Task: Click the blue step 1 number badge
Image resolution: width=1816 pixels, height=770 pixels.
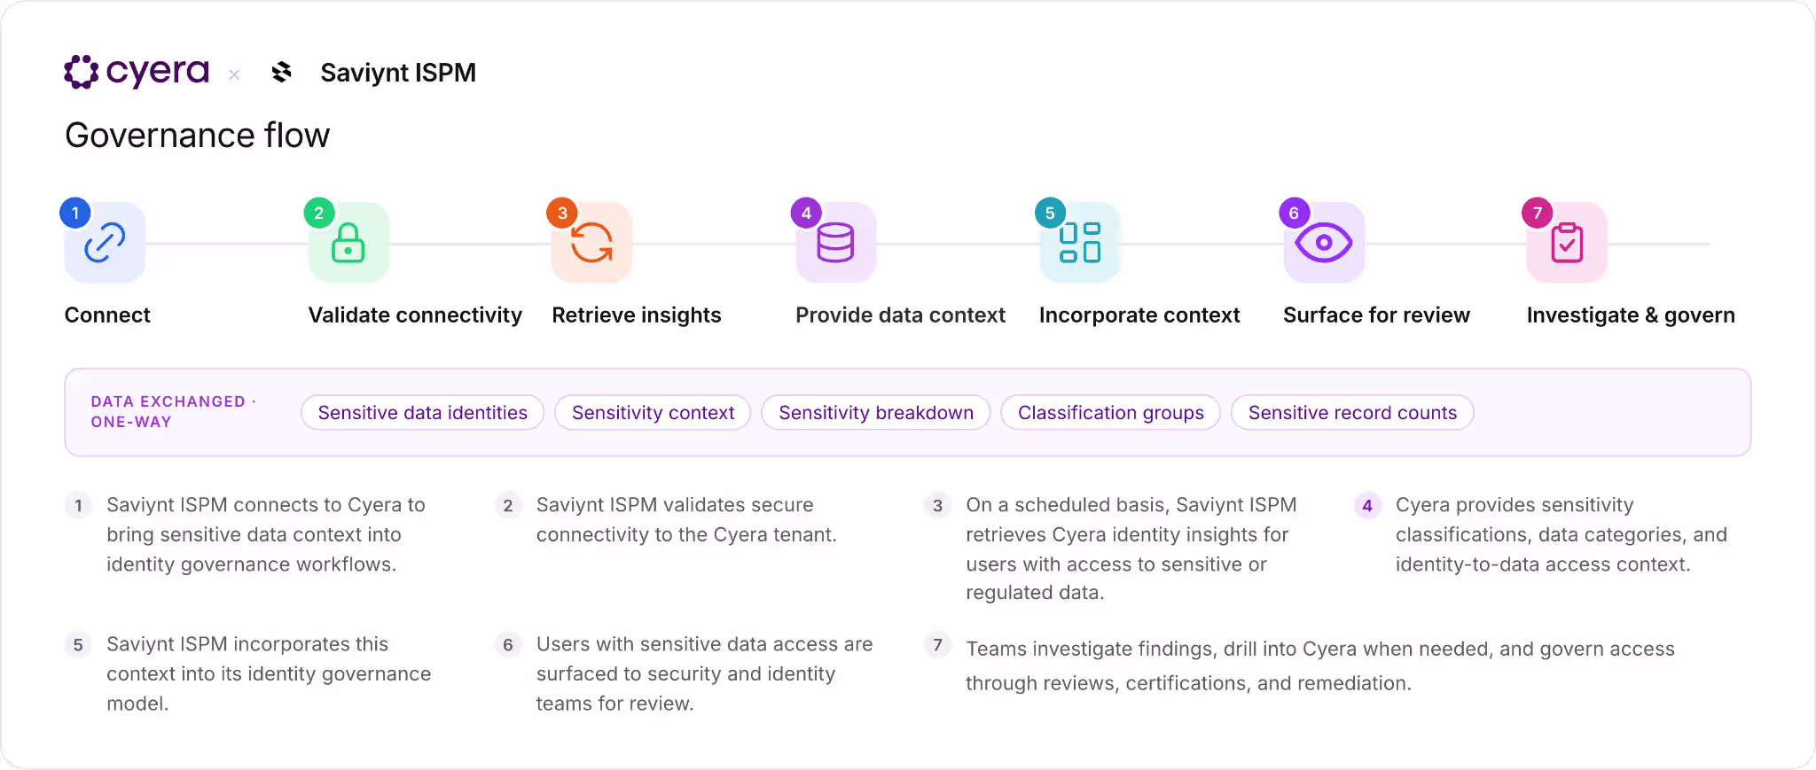Action: pos(75,213)
